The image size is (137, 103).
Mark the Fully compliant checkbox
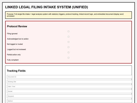coord(68,58)
